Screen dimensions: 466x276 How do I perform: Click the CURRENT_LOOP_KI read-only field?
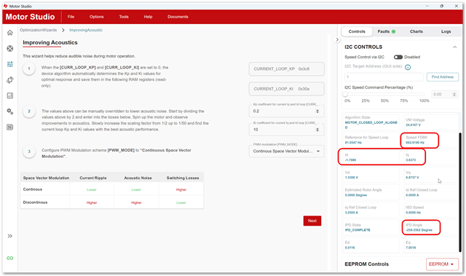click(286, 89)
